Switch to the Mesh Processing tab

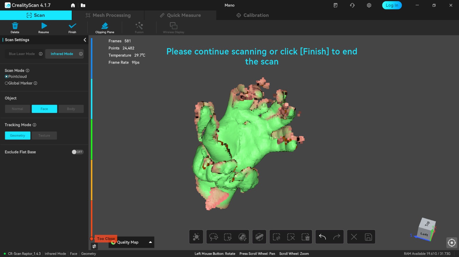(x=108, y=15)
